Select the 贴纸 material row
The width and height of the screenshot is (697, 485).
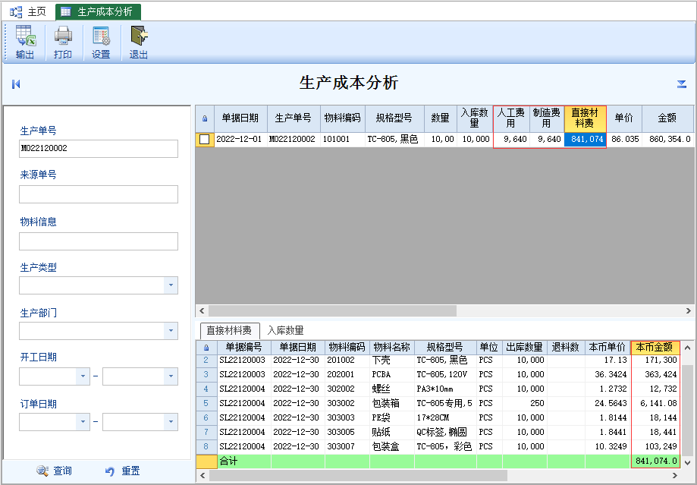[438, 432]
